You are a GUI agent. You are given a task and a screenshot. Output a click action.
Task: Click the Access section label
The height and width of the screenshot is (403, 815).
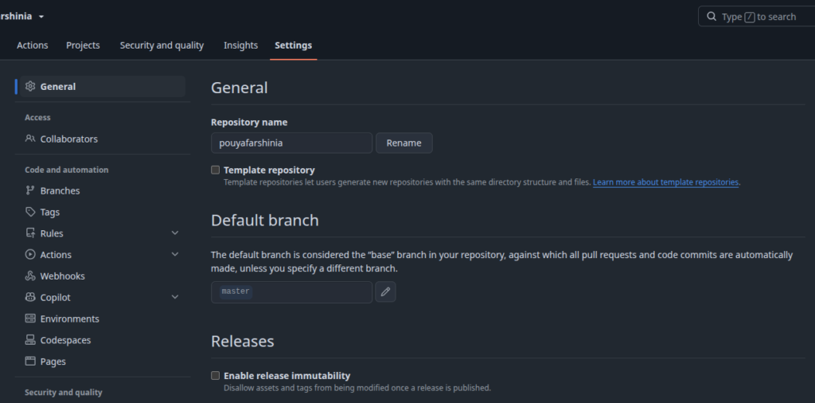pos(37,118)
